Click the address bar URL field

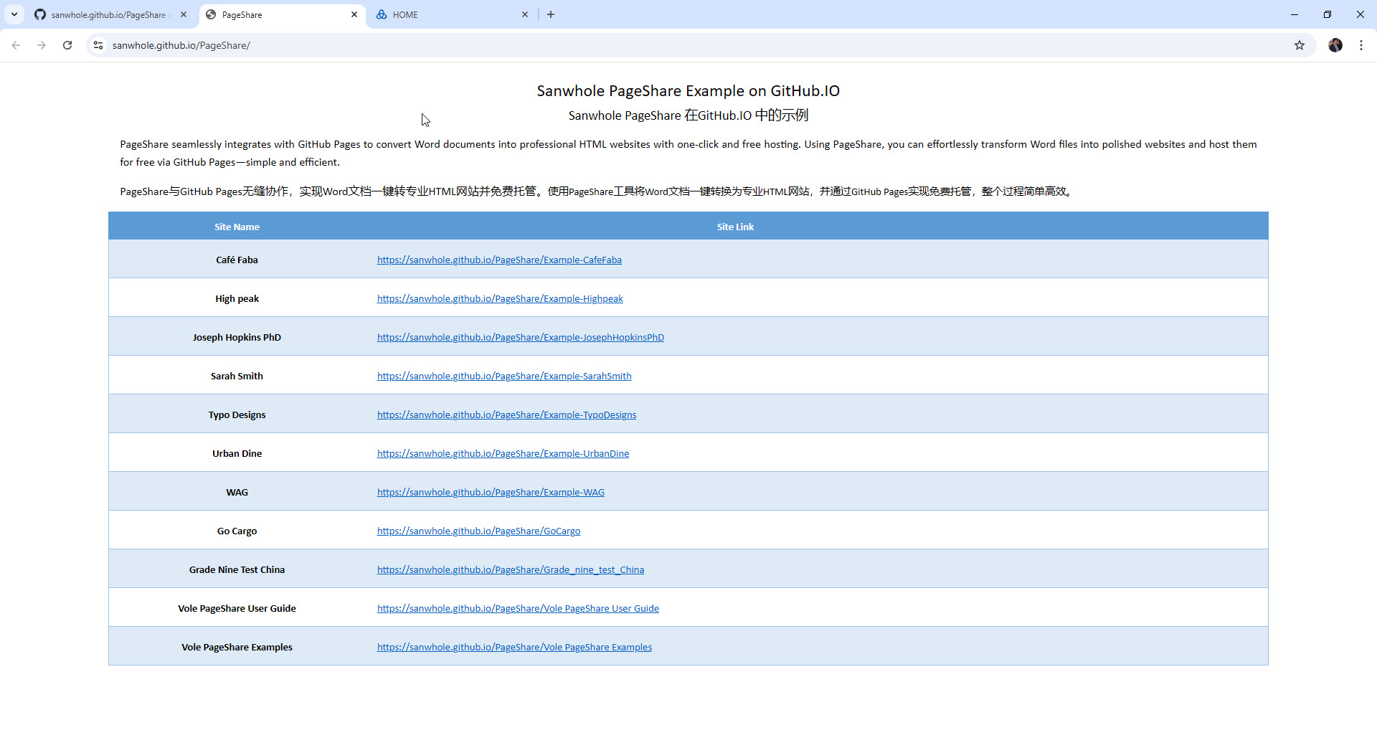[x=645, y=45]
